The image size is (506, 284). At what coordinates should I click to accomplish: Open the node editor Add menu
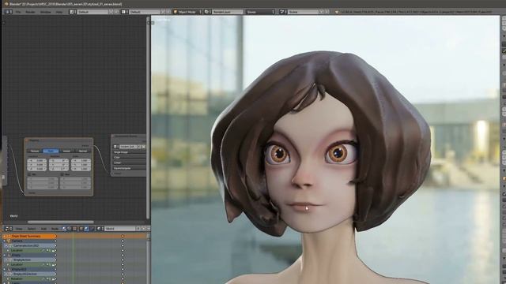point(43,229)
